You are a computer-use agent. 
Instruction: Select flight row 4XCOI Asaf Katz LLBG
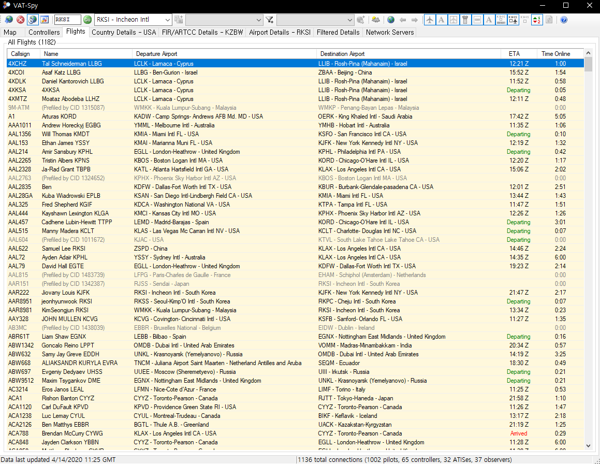click(x=296, y=72)
